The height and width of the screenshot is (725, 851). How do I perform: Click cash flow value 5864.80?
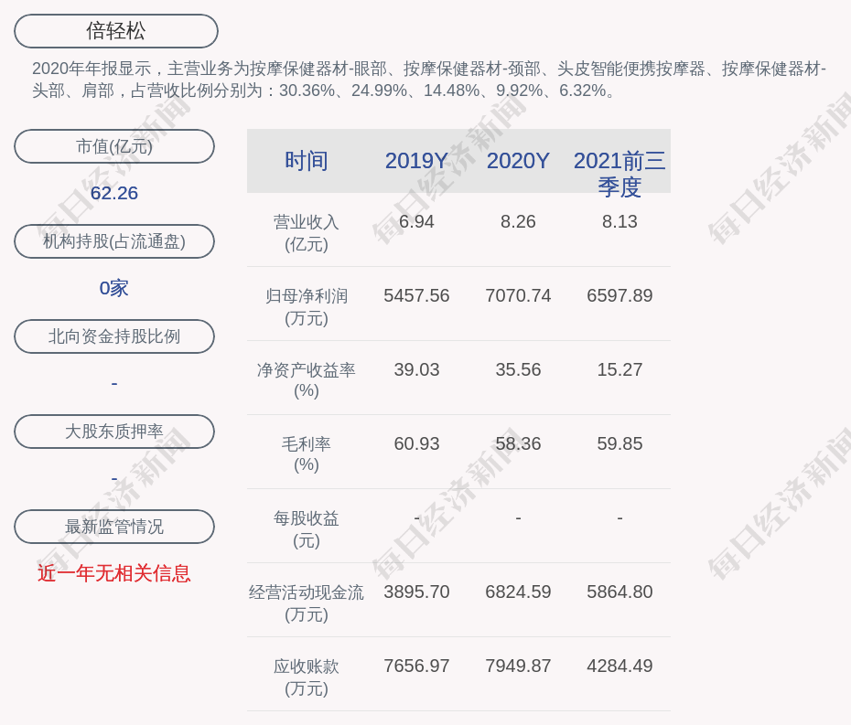click(x=619, y=592)
